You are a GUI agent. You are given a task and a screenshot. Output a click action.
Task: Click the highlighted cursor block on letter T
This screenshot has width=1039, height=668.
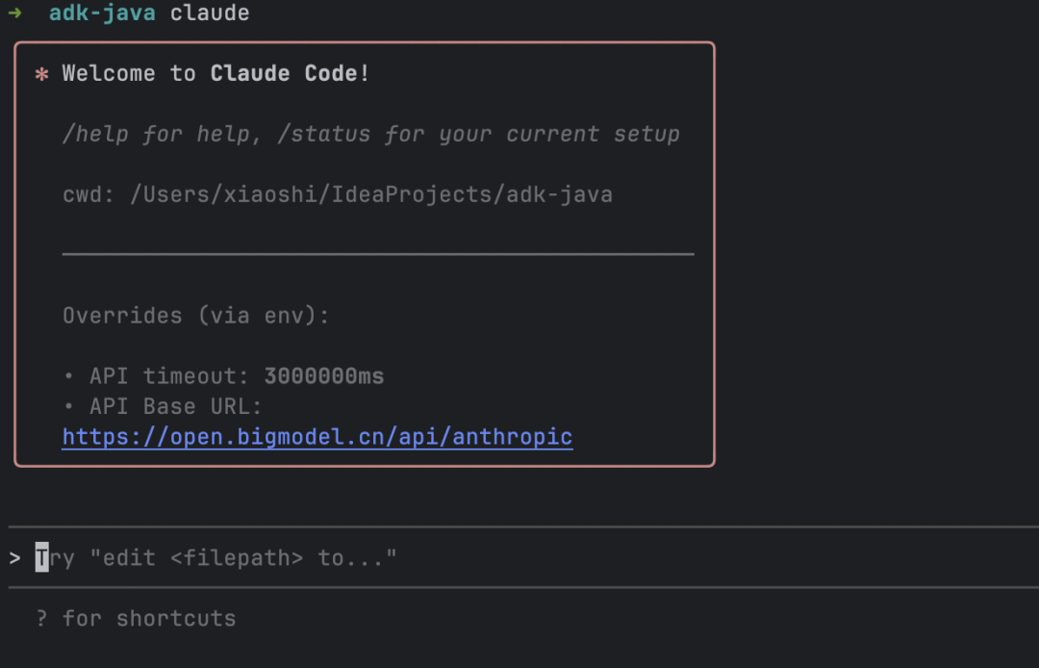coord(41,557)
